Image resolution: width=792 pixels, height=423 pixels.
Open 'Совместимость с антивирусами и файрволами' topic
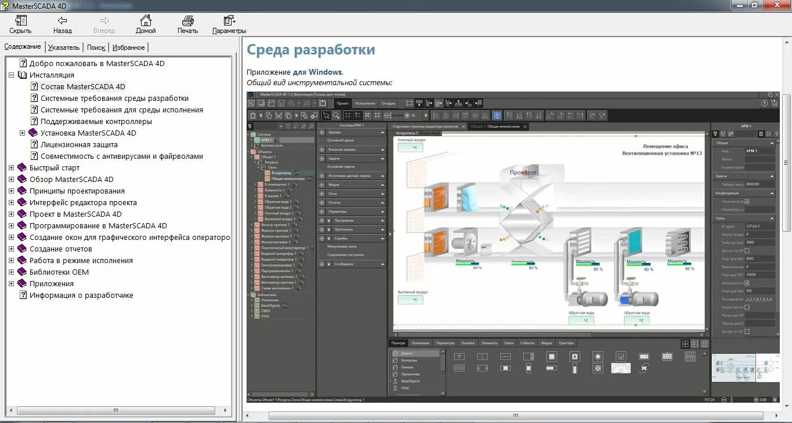122,156
